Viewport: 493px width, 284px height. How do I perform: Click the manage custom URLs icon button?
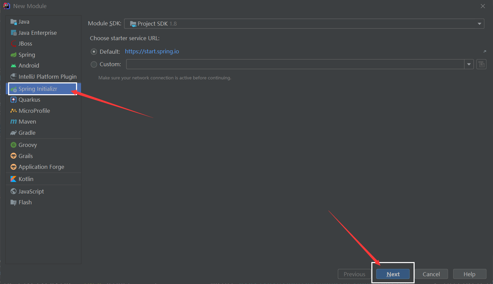click(482, 64)
